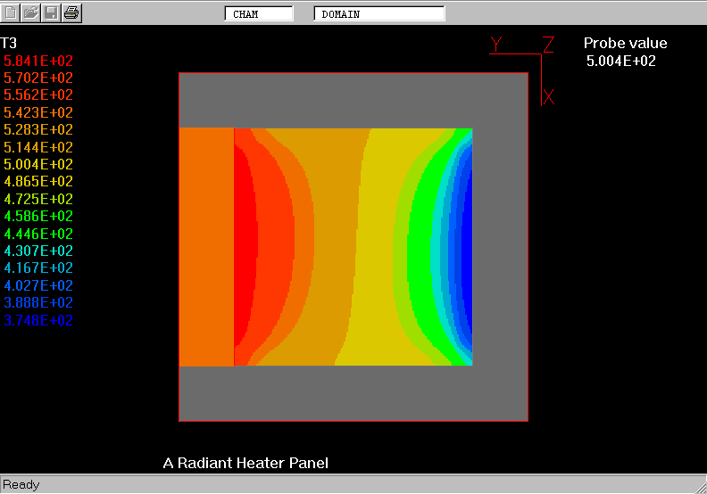
Task: Select the 5.004E+02 yellow legend value
Action: [39, 164]
